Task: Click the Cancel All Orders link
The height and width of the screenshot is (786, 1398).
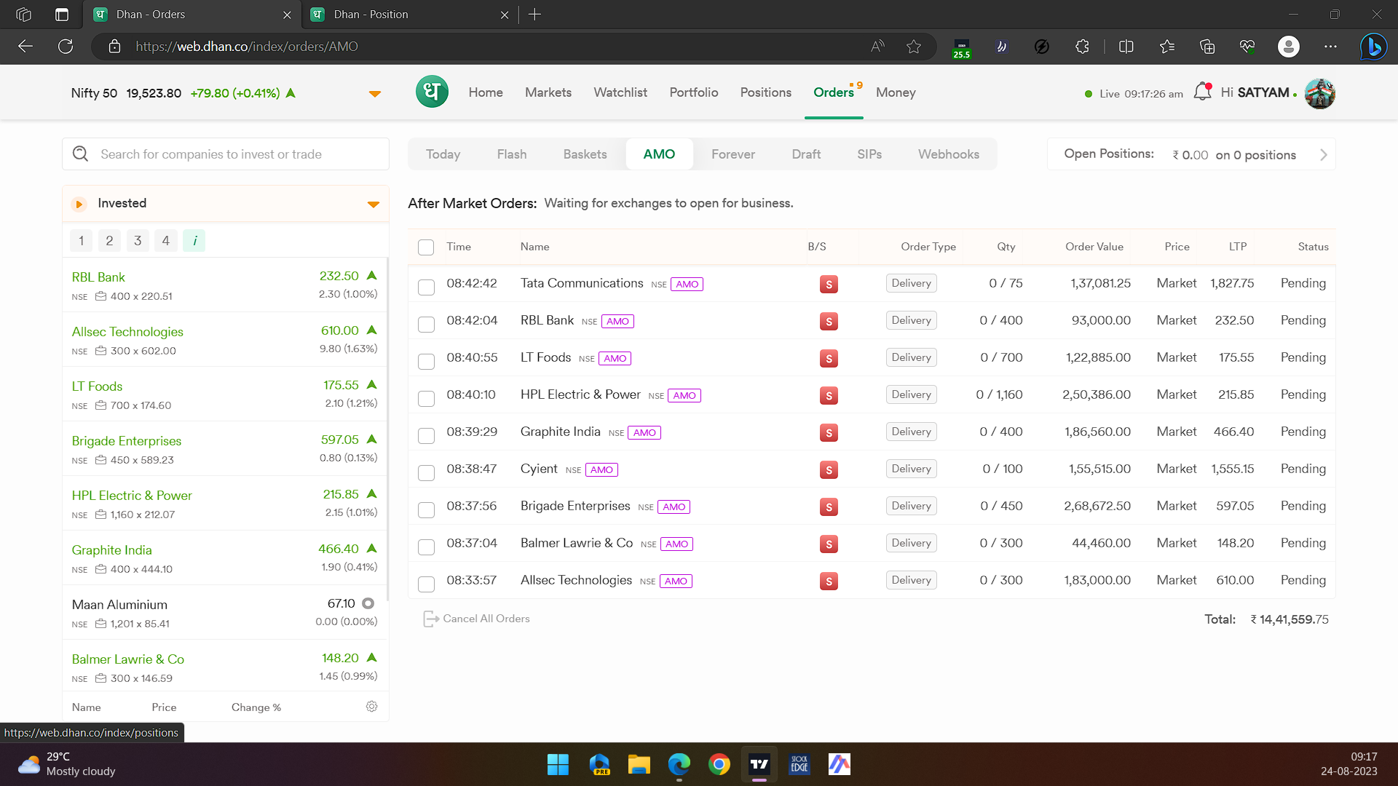Action: pos(486,619)
